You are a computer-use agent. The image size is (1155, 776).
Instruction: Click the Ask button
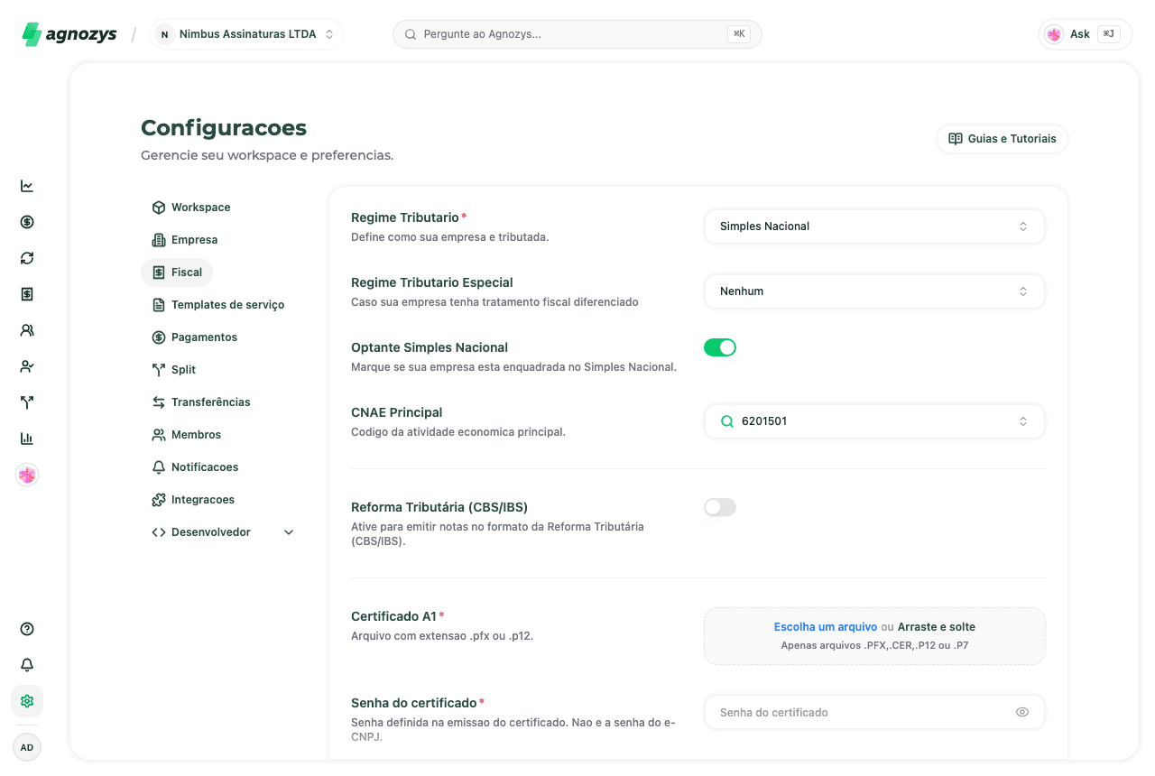click(x=1086, y=34)
